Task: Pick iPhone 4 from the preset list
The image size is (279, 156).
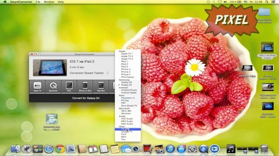Action: tap(126, 72)
